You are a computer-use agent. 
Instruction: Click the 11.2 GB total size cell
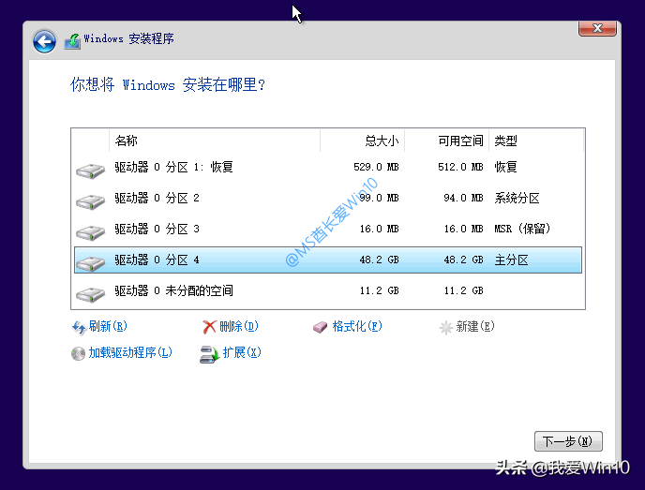(x=379, y=290)
